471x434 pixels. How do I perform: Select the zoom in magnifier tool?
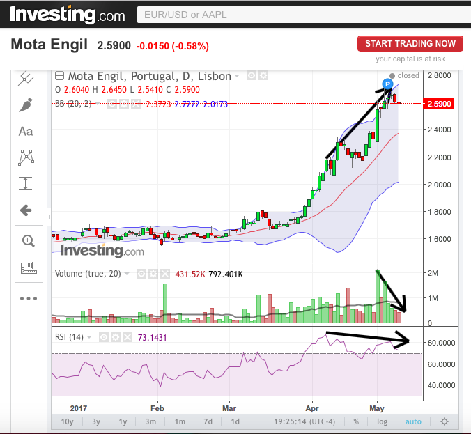(29, 241)
